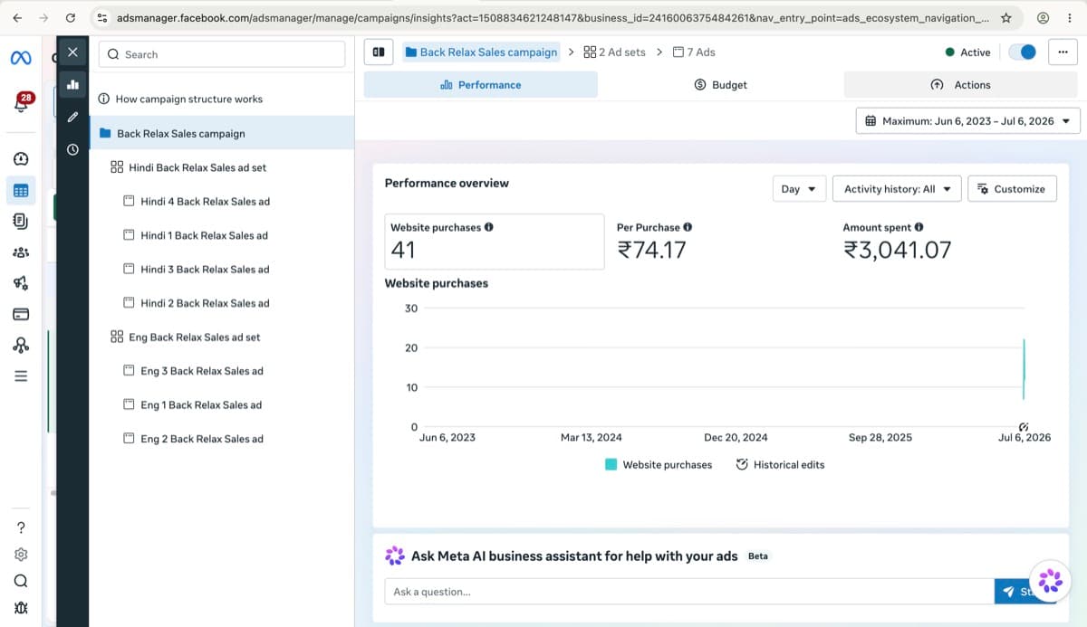Screen dimensions: 1087x627
Task: Click the search magnifier in left rail
Action: click(x=21, y=581)
